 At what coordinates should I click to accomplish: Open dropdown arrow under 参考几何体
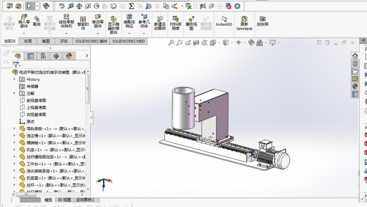[x=144, y=34]
